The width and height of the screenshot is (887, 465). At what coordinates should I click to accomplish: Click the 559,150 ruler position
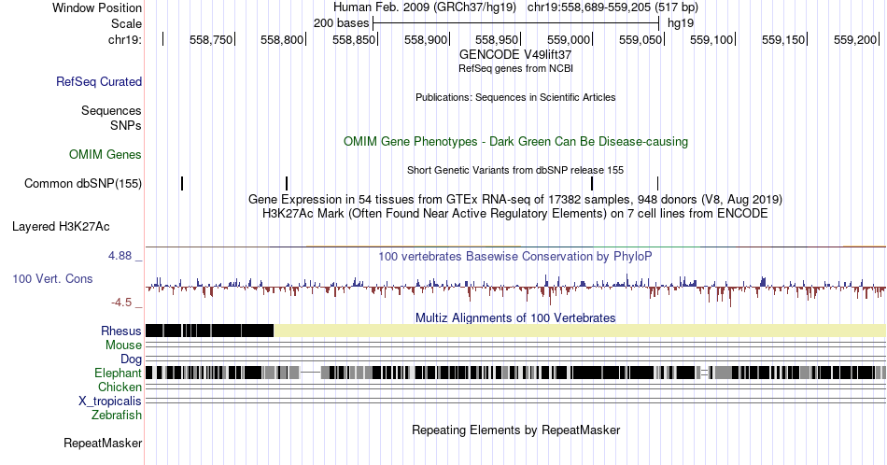pyautogui.click(x=783, y=39)
